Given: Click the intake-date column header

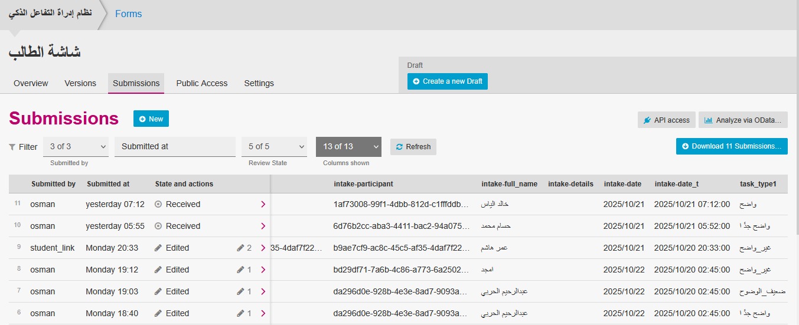Looking at the screenshot, I should (622, 184).
